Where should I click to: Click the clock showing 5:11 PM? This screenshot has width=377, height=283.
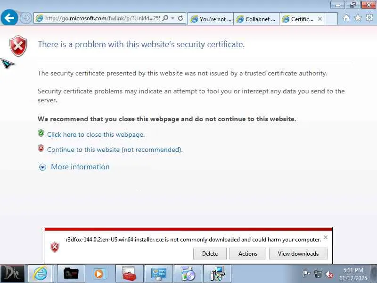coord(353,274)
